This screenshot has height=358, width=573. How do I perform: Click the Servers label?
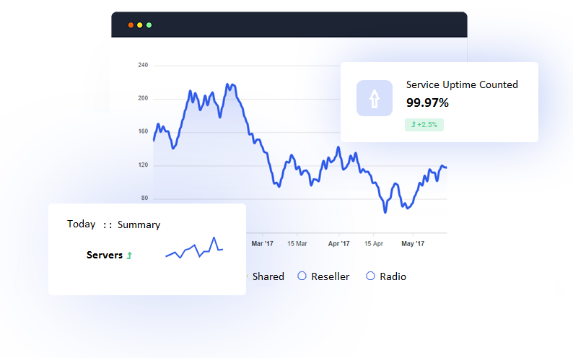pos(104,255)
